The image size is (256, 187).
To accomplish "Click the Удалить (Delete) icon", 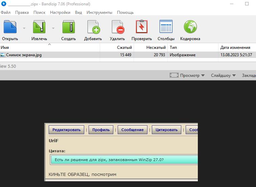I will tap(118, 27).
